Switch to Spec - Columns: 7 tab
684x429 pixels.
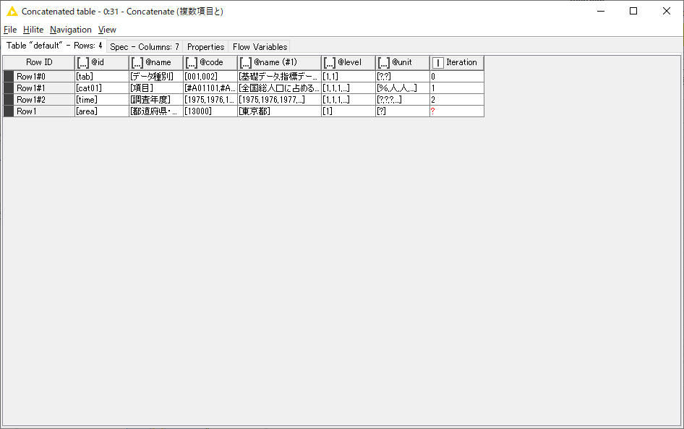pyautogui.click(x=145, y=47)
